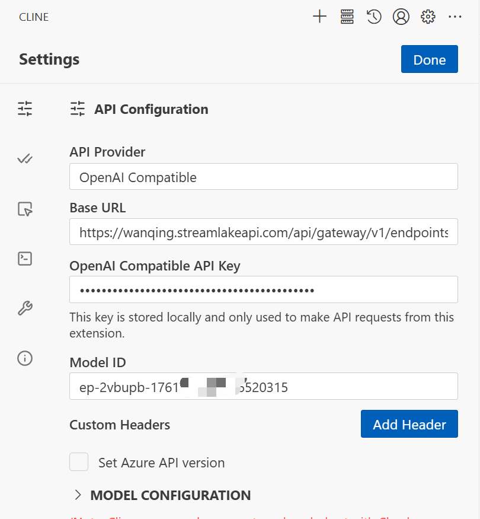Click the Settings gear icon
The width and height of the screenshot is (480, 519).
pyautogui.click(x=428, y=17)
